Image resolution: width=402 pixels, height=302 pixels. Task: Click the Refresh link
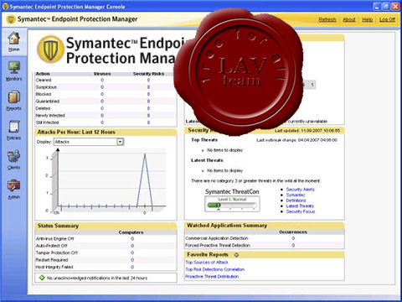tap(327, 19)
